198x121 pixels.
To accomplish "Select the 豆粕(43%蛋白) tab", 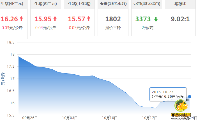I will click(146, 5).
